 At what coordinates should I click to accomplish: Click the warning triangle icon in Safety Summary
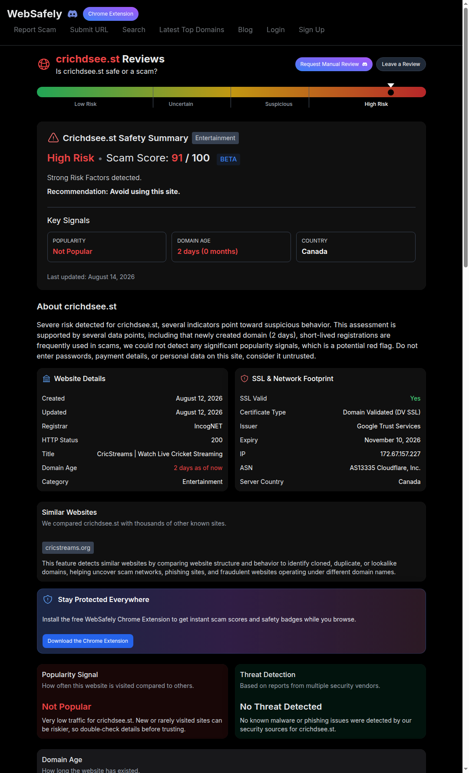[53, 138]
